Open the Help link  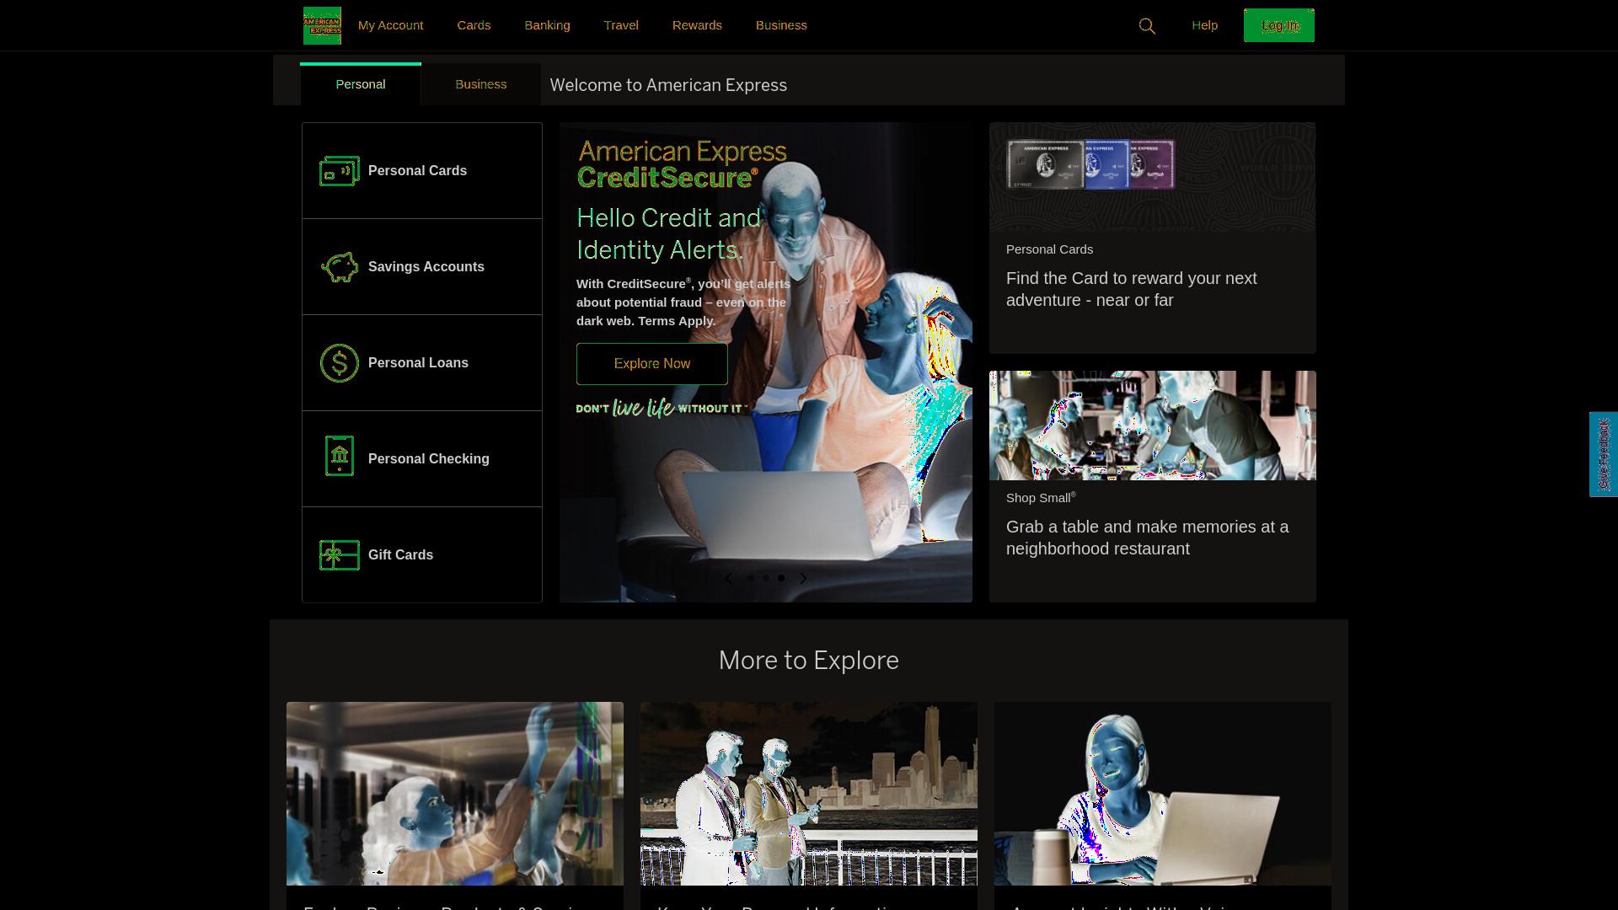pyautogui.click(x=1205, y=25)
